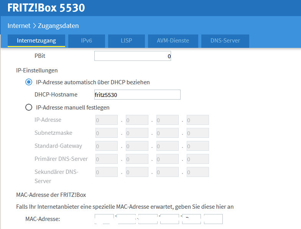Click the PBit input field

tap(132, 56)
